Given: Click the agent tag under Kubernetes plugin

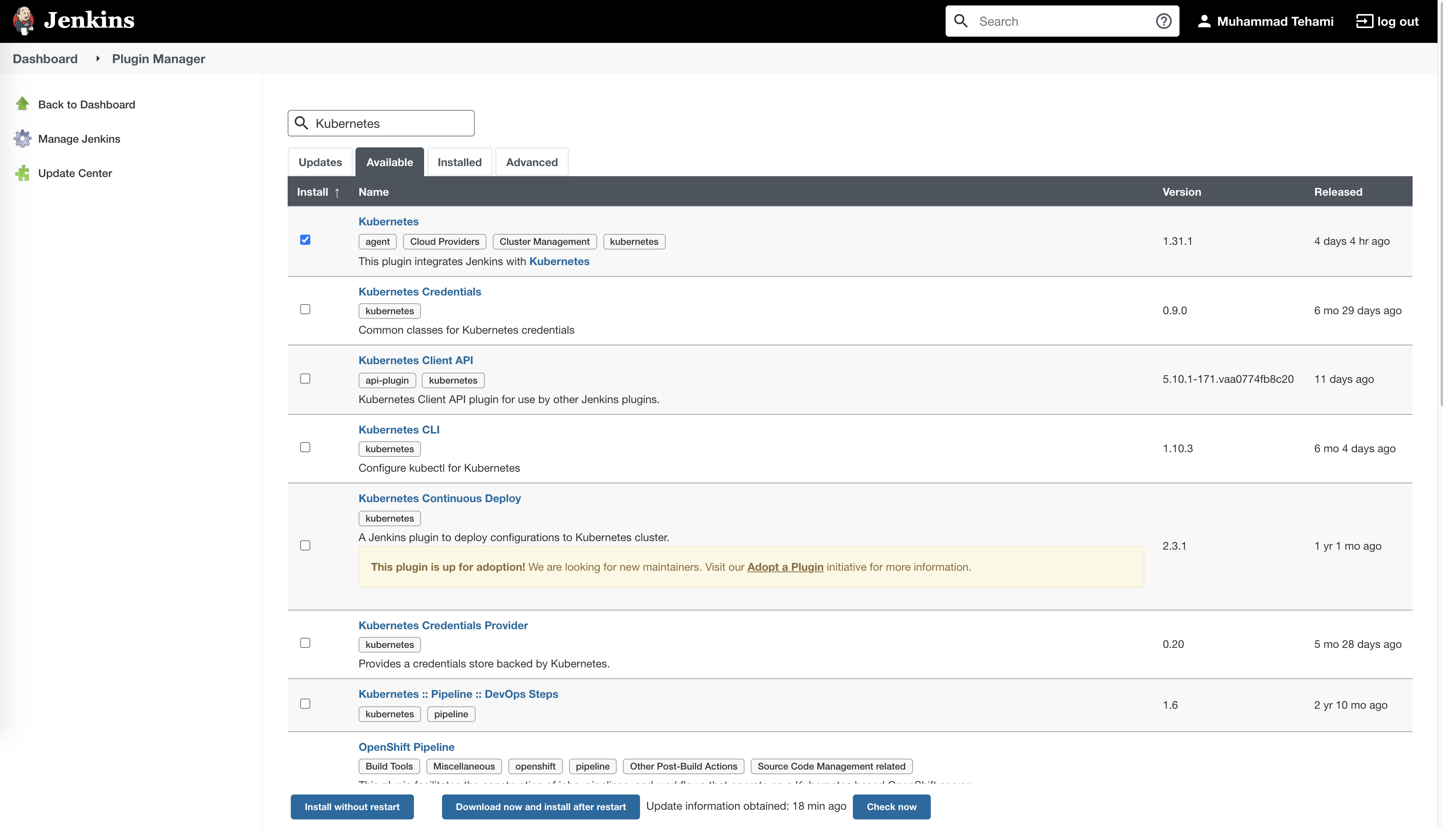Looking at the screenshot, I should [377, 241].
